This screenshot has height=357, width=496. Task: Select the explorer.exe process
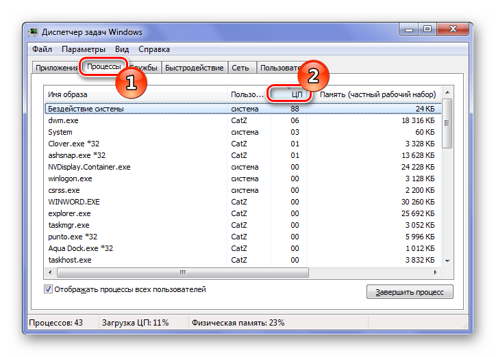[x=243, y=213]
